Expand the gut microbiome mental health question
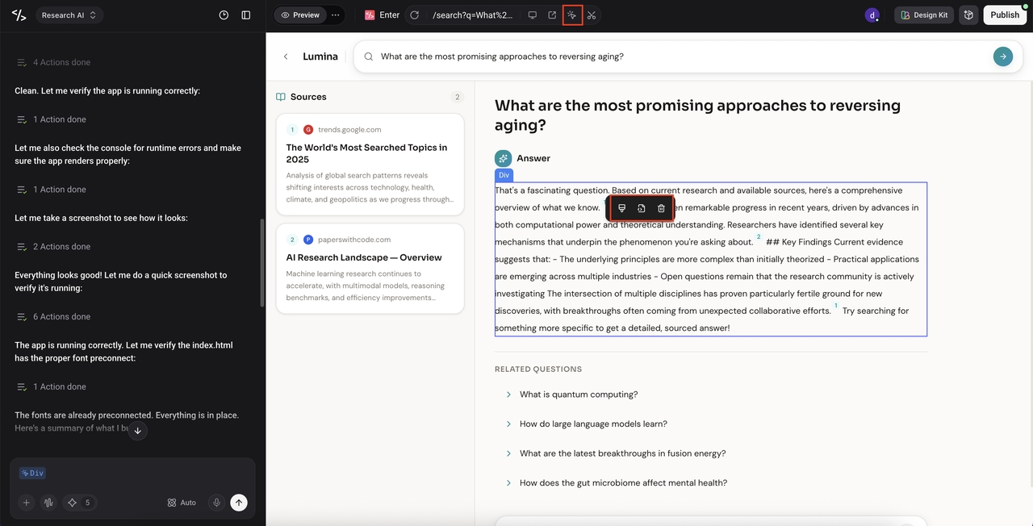 [623, 483]
